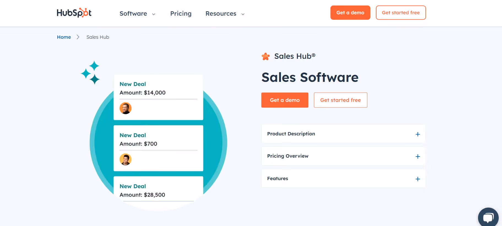The height and width of the screenshot is (226, 502).
Task: Click the Amount: $700 text
Action: 139,144
